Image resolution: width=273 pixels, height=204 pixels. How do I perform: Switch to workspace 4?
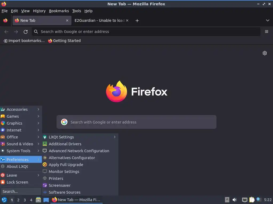pos(31,200)
